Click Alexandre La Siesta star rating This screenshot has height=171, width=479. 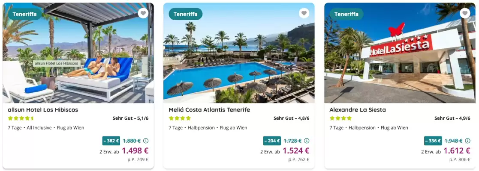(340, 118)
